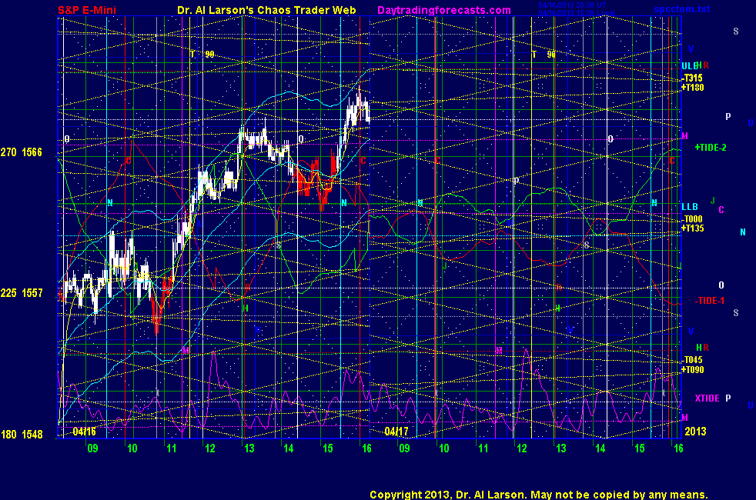Screen dimensions: 756x500
Task: Click the '+T180' line label
Action: click(692, 88)
